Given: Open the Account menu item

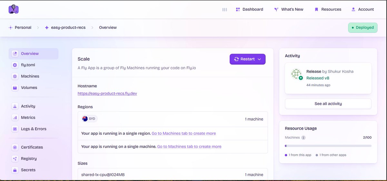Looking at the screenshot, I should tap(363, 9).
